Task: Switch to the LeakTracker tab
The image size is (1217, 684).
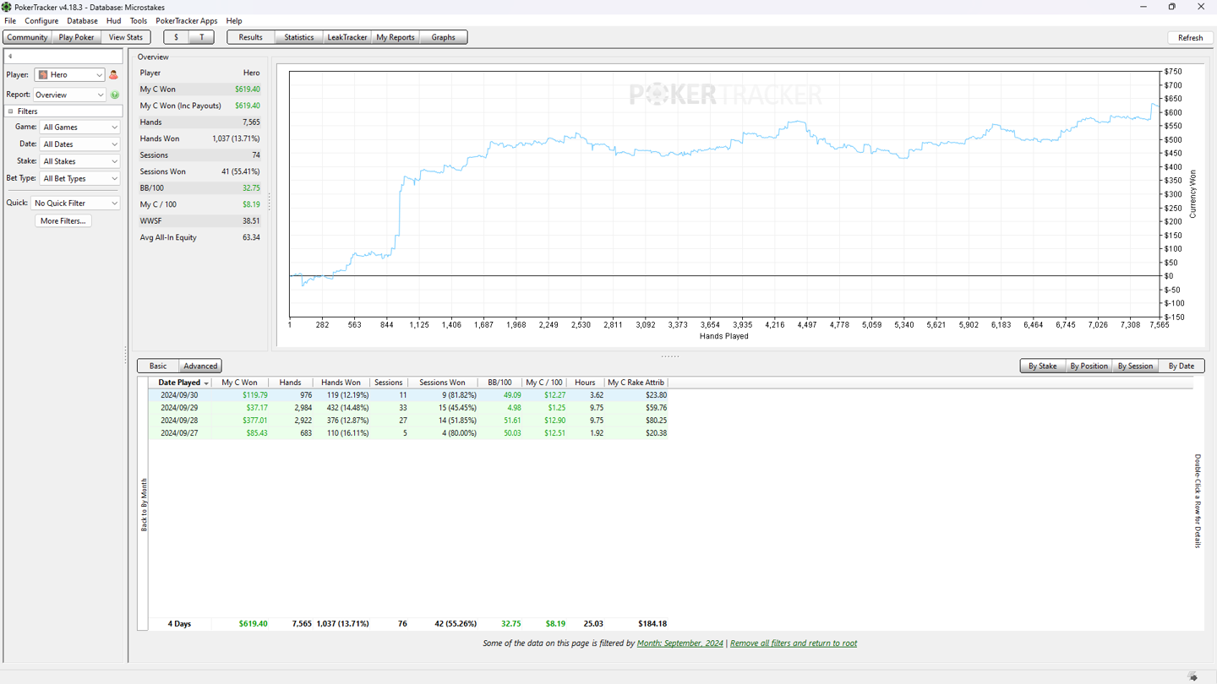Action: (x=347, y=37)
